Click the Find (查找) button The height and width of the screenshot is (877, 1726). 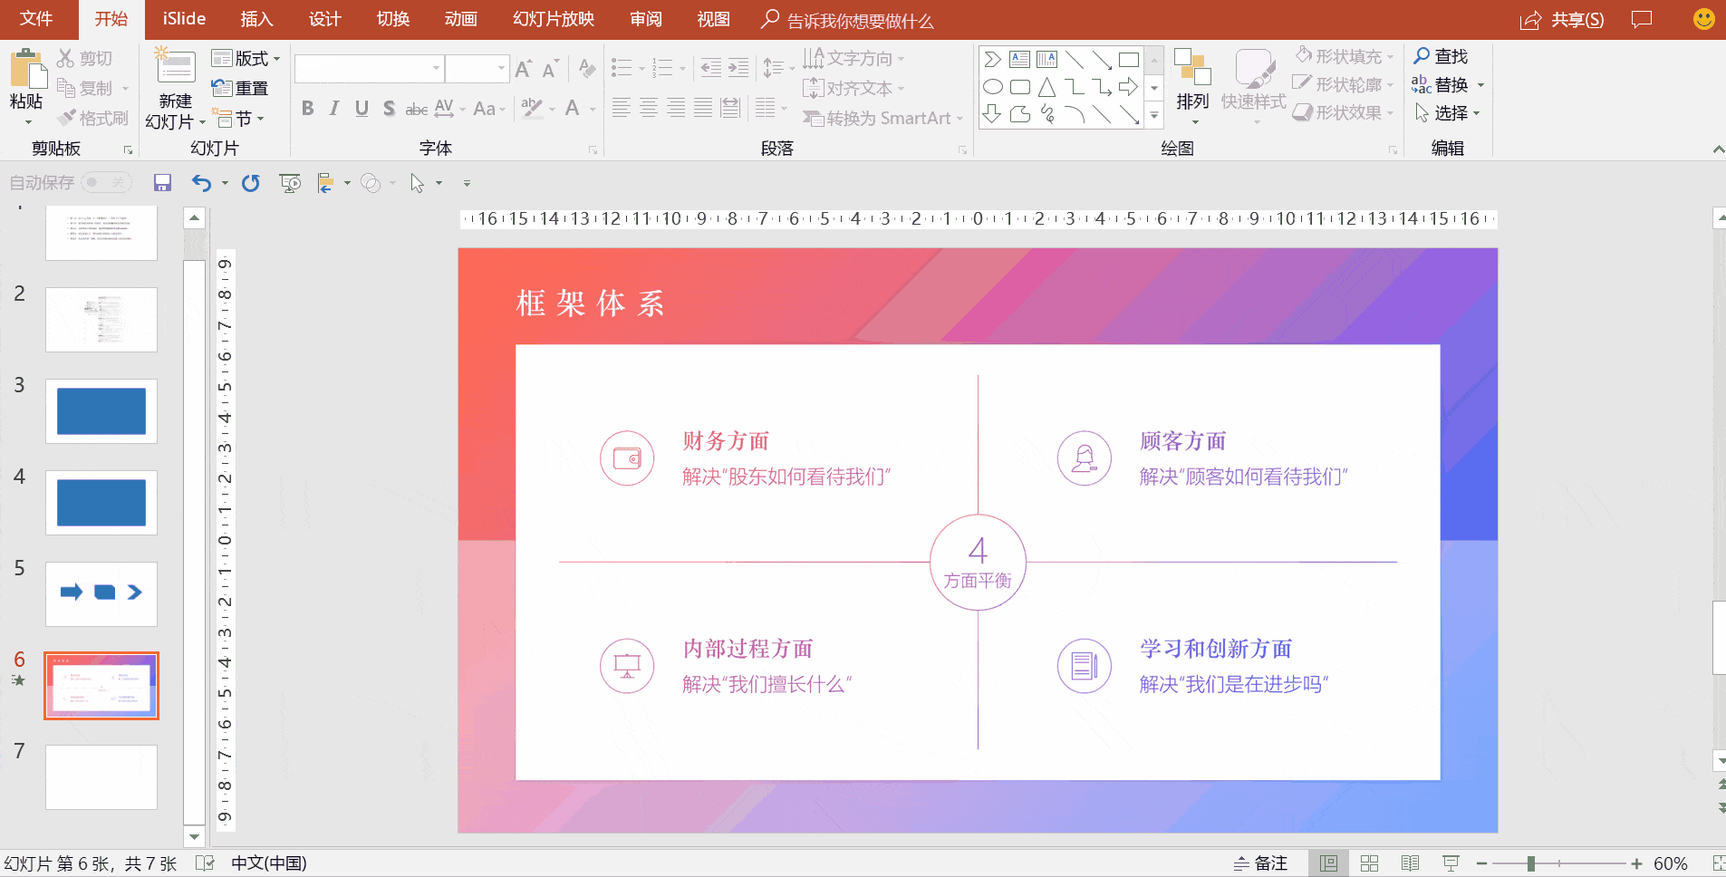point(1441,56)
